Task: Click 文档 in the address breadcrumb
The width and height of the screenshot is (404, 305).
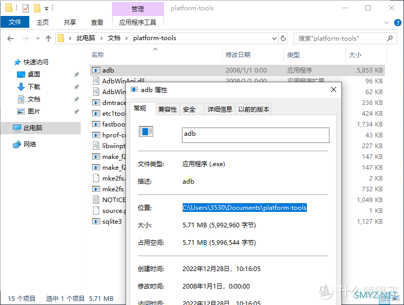Action: pos(114,38)
